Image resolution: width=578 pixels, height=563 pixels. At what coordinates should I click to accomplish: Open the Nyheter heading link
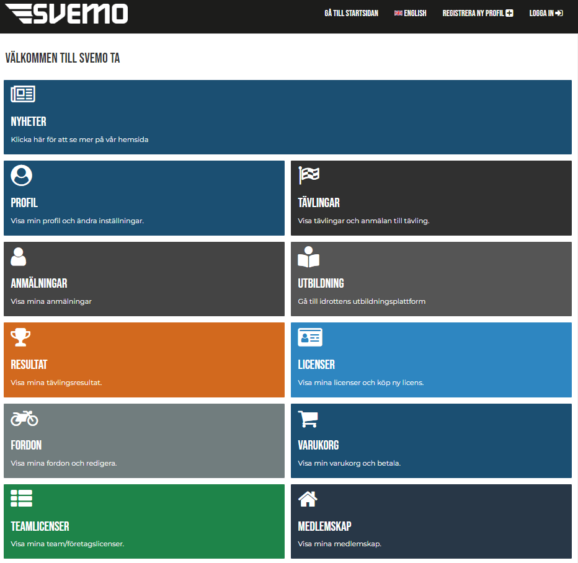pos(29,122)
